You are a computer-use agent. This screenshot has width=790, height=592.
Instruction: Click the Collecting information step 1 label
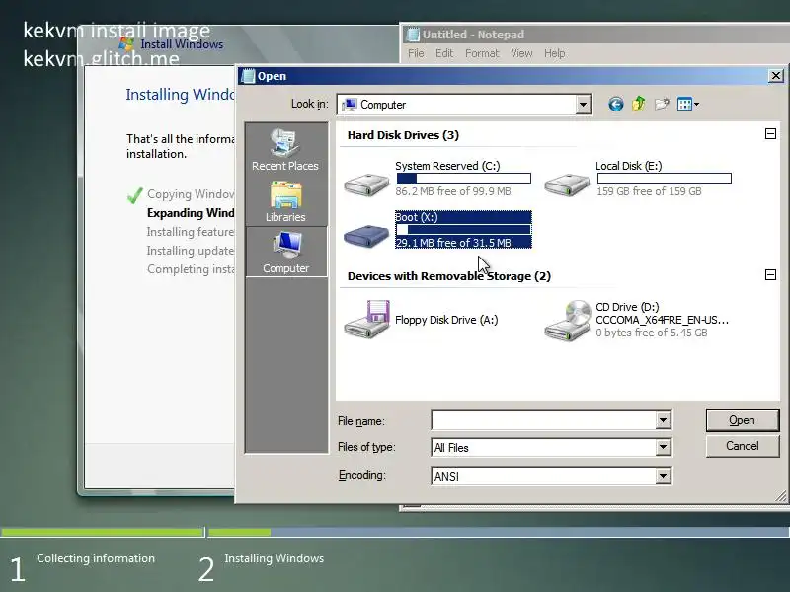[96, 558]
